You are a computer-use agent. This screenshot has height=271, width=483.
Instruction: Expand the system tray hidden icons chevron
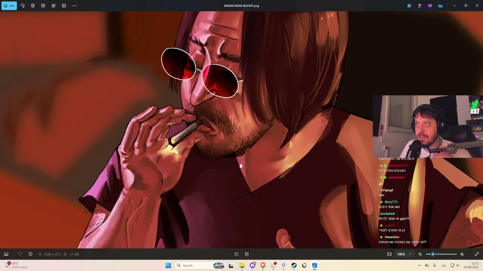[x=419, y=265]
